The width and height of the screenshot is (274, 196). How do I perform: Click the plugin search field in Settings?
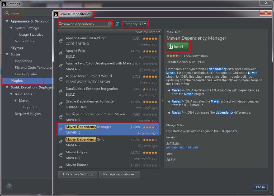(x=29, y=13)
